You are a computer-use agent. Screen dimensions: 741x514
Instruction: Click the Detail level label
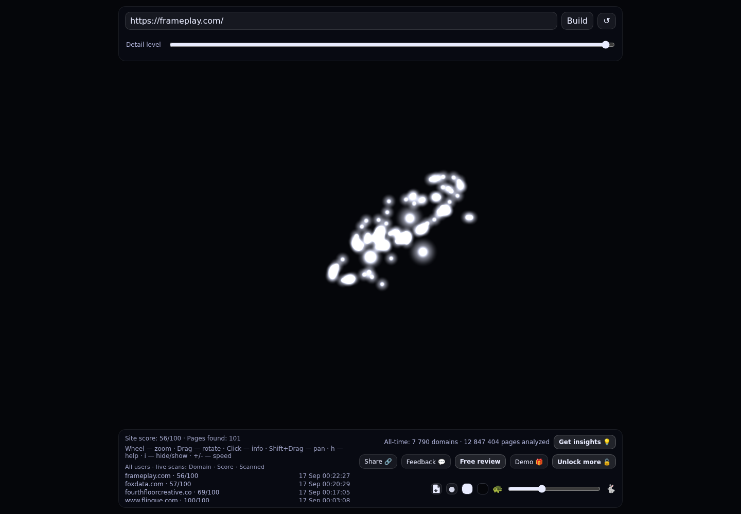tap(144, 45)
